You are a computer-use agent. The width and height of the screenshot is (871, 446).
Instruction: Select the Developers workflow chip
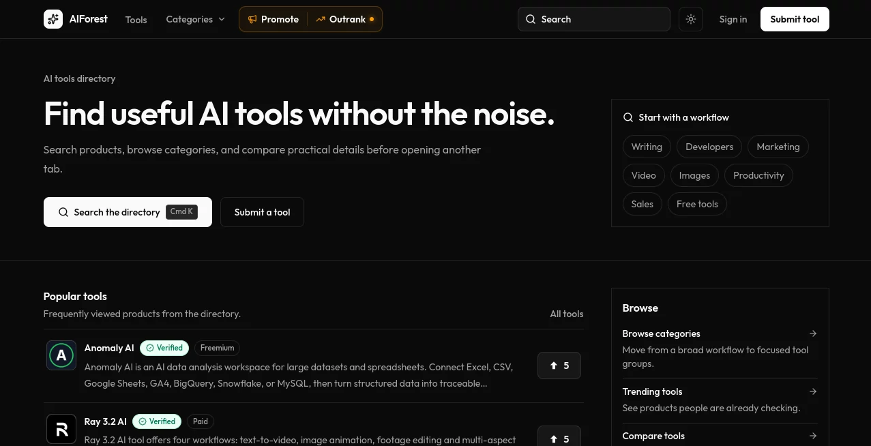coord(709,147)
